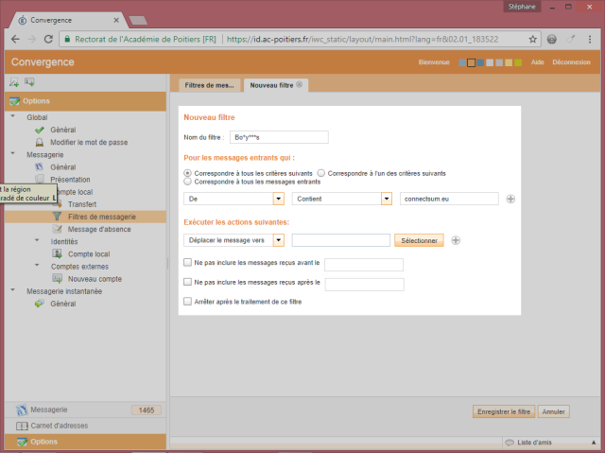Image resolution: width=605 pixels, height=453 pixels.
Task: Click the plus icon to add a criterion
Action: [510, 199]
